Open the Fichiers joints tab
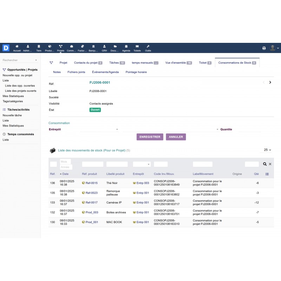The image size is (281, 281). tap(76, 72)
